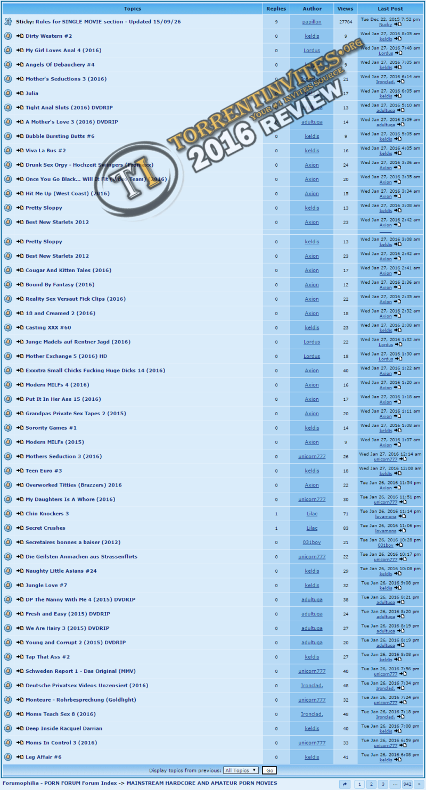This screenshot has width=426, height=790.
Task: Go to page 3 of the forum
Action: (x=383, y=784)
